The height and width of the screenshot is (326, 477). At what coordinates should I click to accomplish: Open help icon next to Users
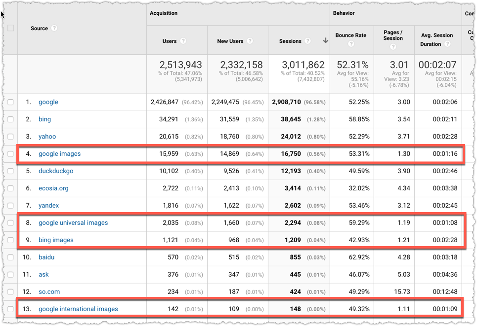tap(183, 41)
